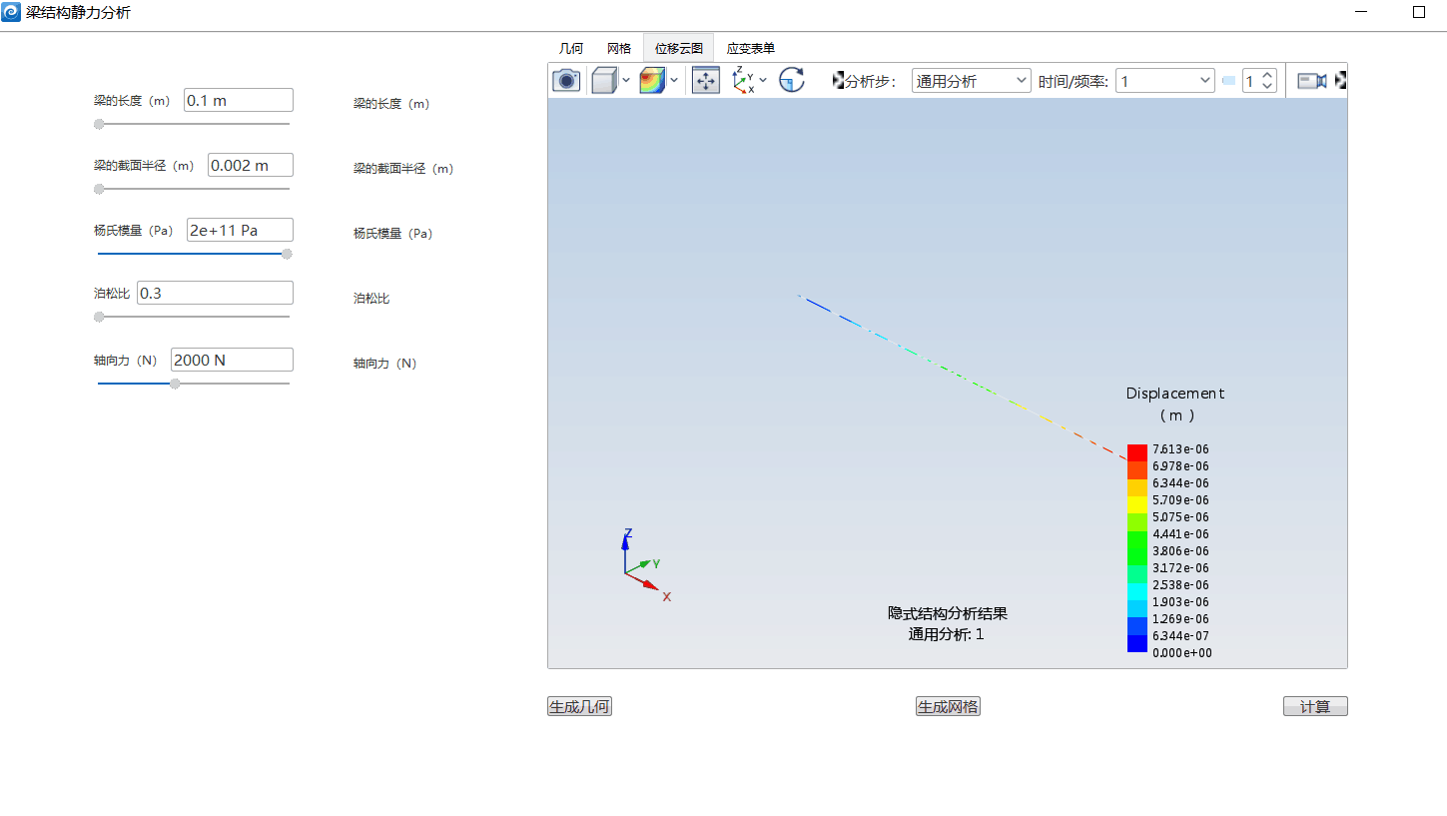Viewport: 1447px width, 816px height.
Task: Click the red legend swatch for 7.613e-06
Action: (x=1136, y=452)
